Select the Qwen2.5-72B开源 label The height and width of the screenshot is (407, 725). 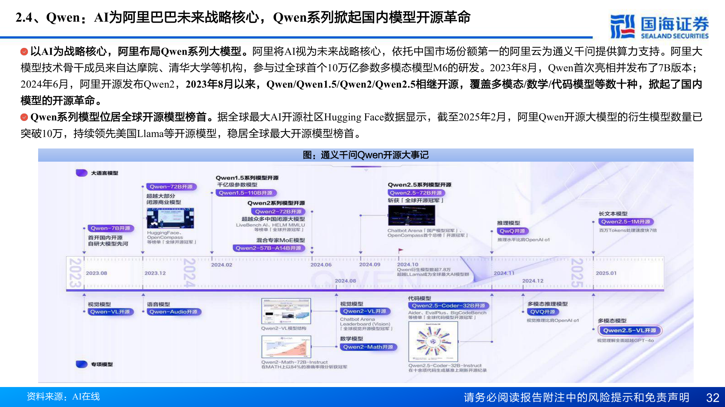coord(416,193)
